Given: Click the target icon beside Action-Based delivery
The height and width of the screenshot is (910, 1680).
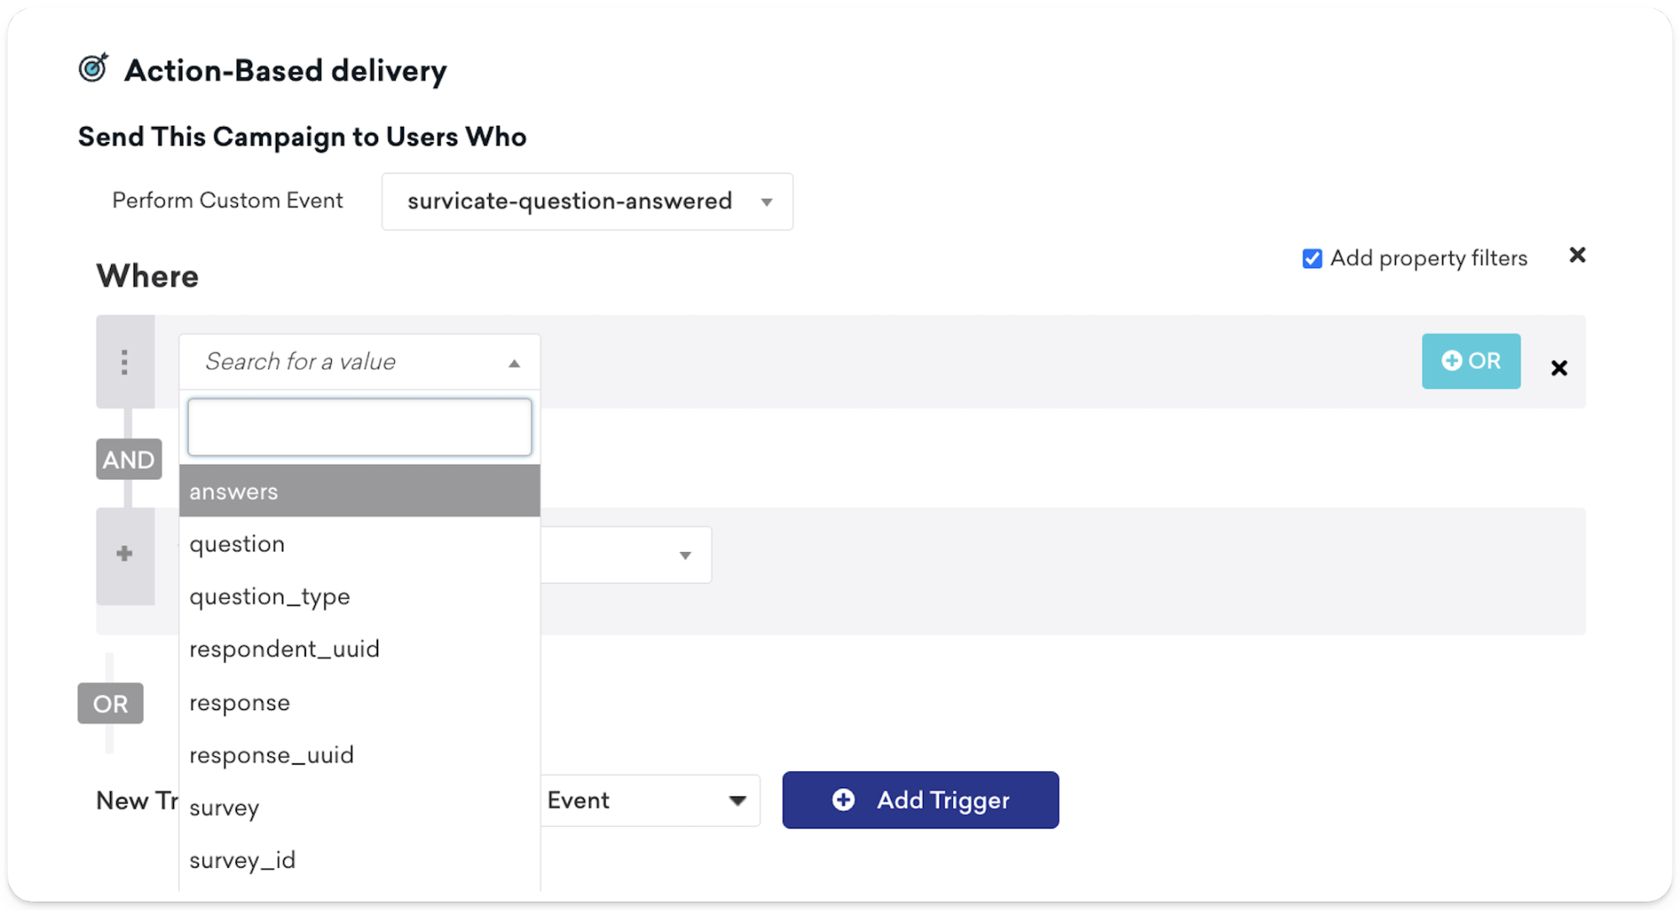Looking at the screenshot, I should (92, 69).
